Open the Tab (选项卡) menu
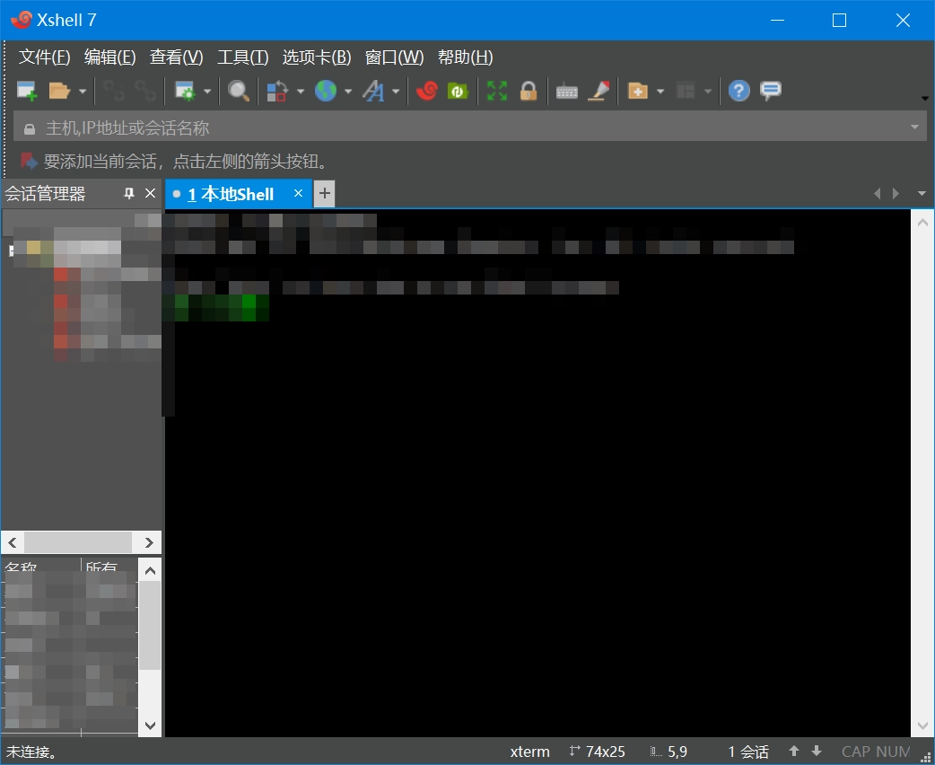This screenshot has height=765, width=935. (317, 57)
